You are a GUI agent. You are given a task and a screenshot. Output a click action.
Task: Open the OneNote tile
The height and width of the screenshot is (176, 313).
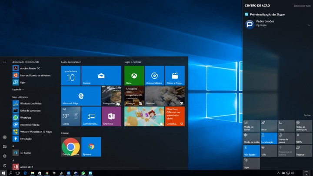click(x=111, y=116)
